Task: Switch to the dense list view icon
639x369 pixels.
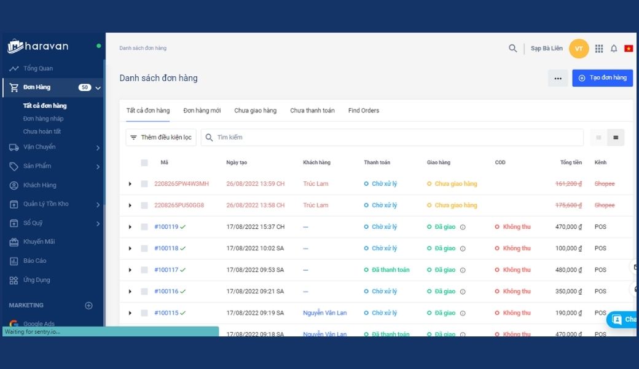Action: point(616,137)
